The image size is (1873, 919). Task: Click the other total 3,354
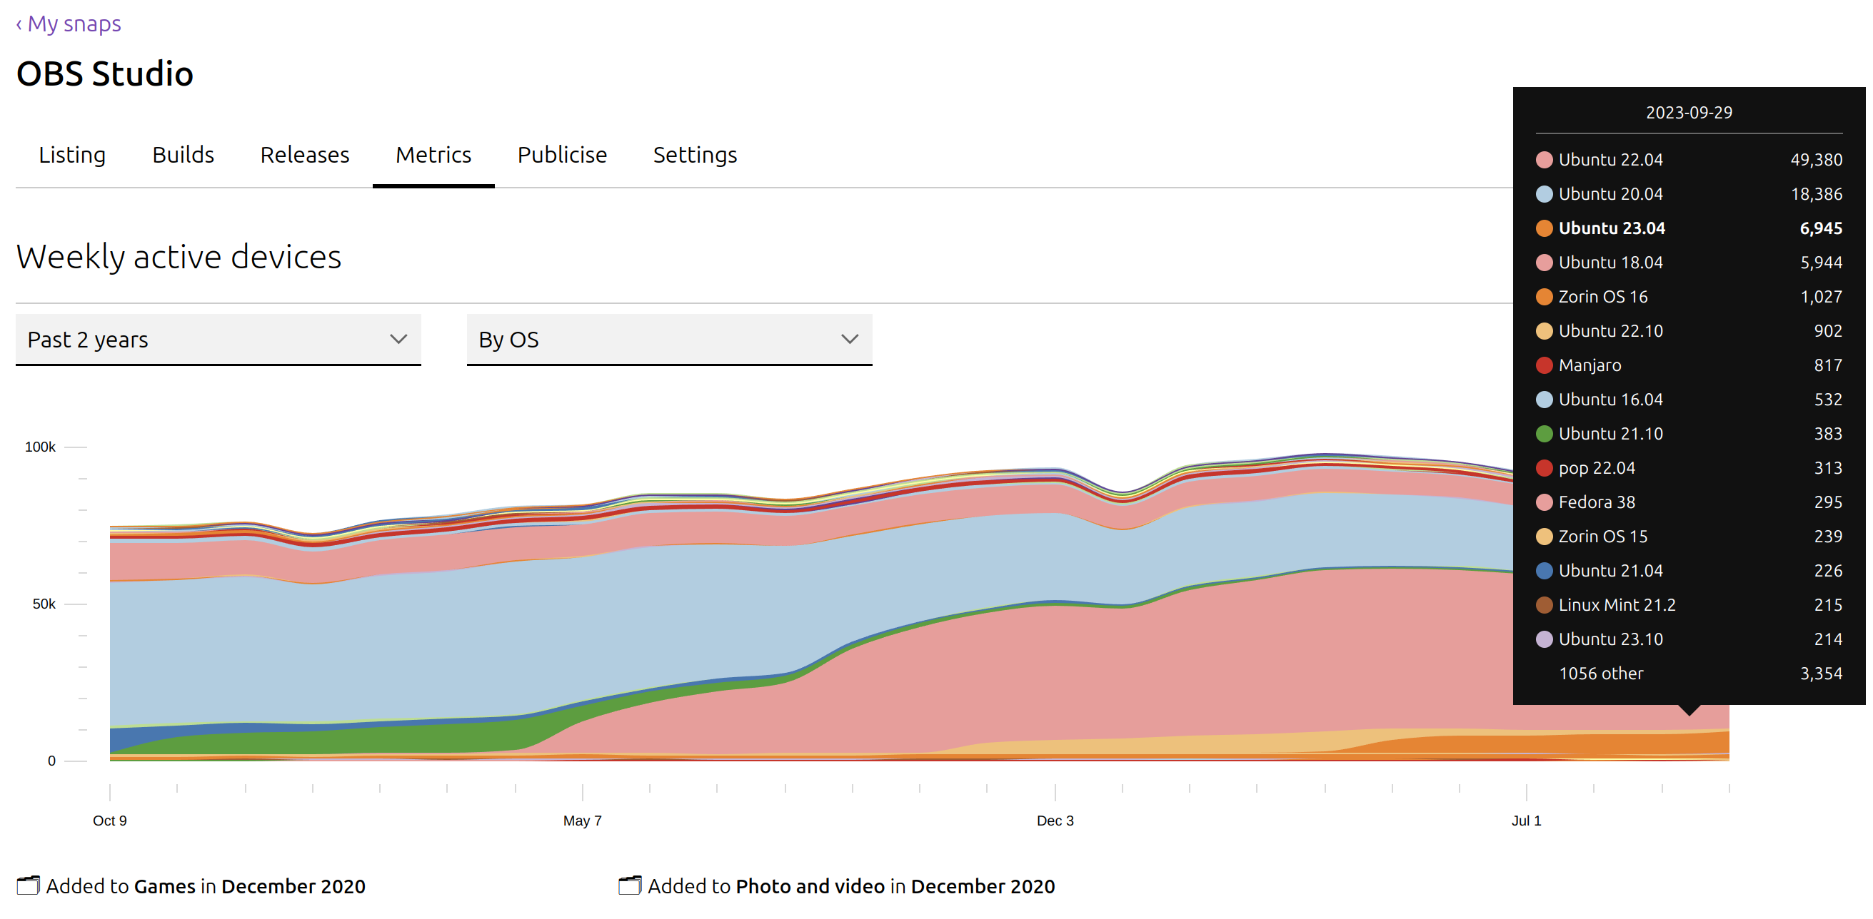[1821, 674]
